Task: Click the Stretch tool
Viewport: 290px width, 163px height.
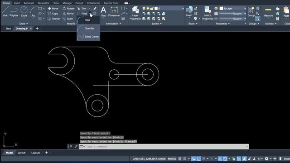Action: pos(54,19)
